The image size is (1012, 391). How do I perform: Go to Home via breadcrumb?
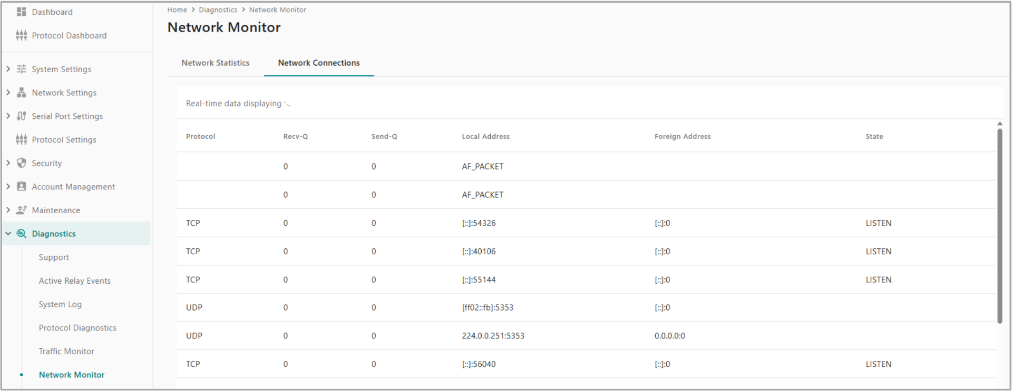[x=177, y=9]
